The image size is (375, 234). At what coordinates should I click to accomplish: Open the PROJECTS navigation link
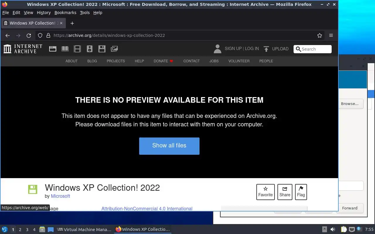click(116, 61)
